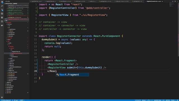Click the Spaces: 2 indentation setting

point(144,100)
